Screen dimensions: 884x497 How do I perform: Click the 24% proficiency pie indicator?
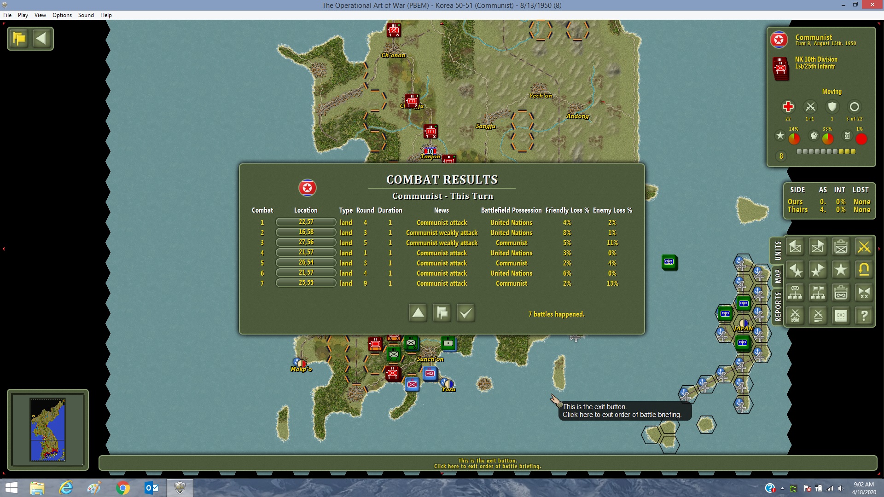coord(794,139)
